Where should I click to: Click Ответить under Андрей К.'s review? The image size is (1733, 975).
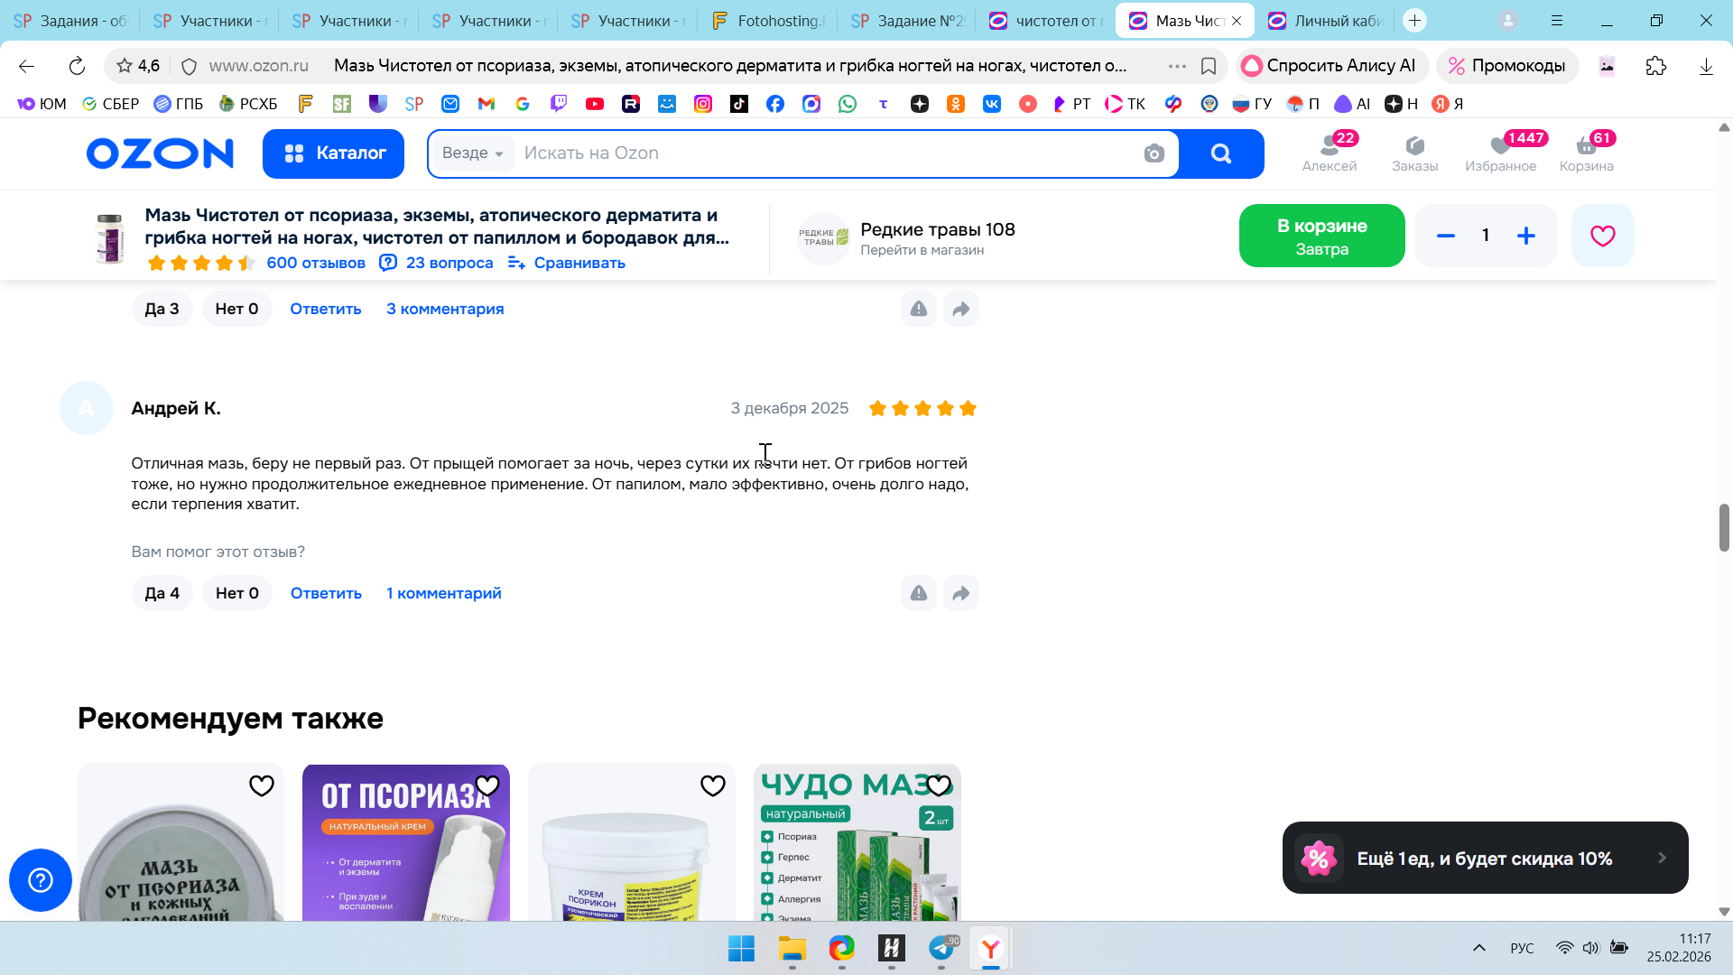pos(326,593)
